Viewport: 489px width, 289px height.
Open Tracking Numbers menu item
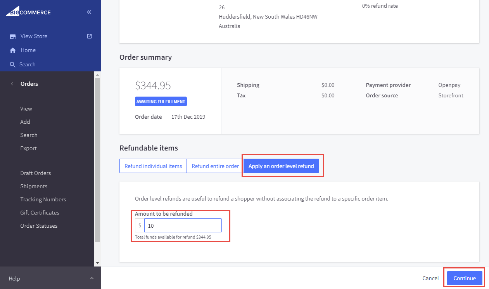(x=43, y=199)
